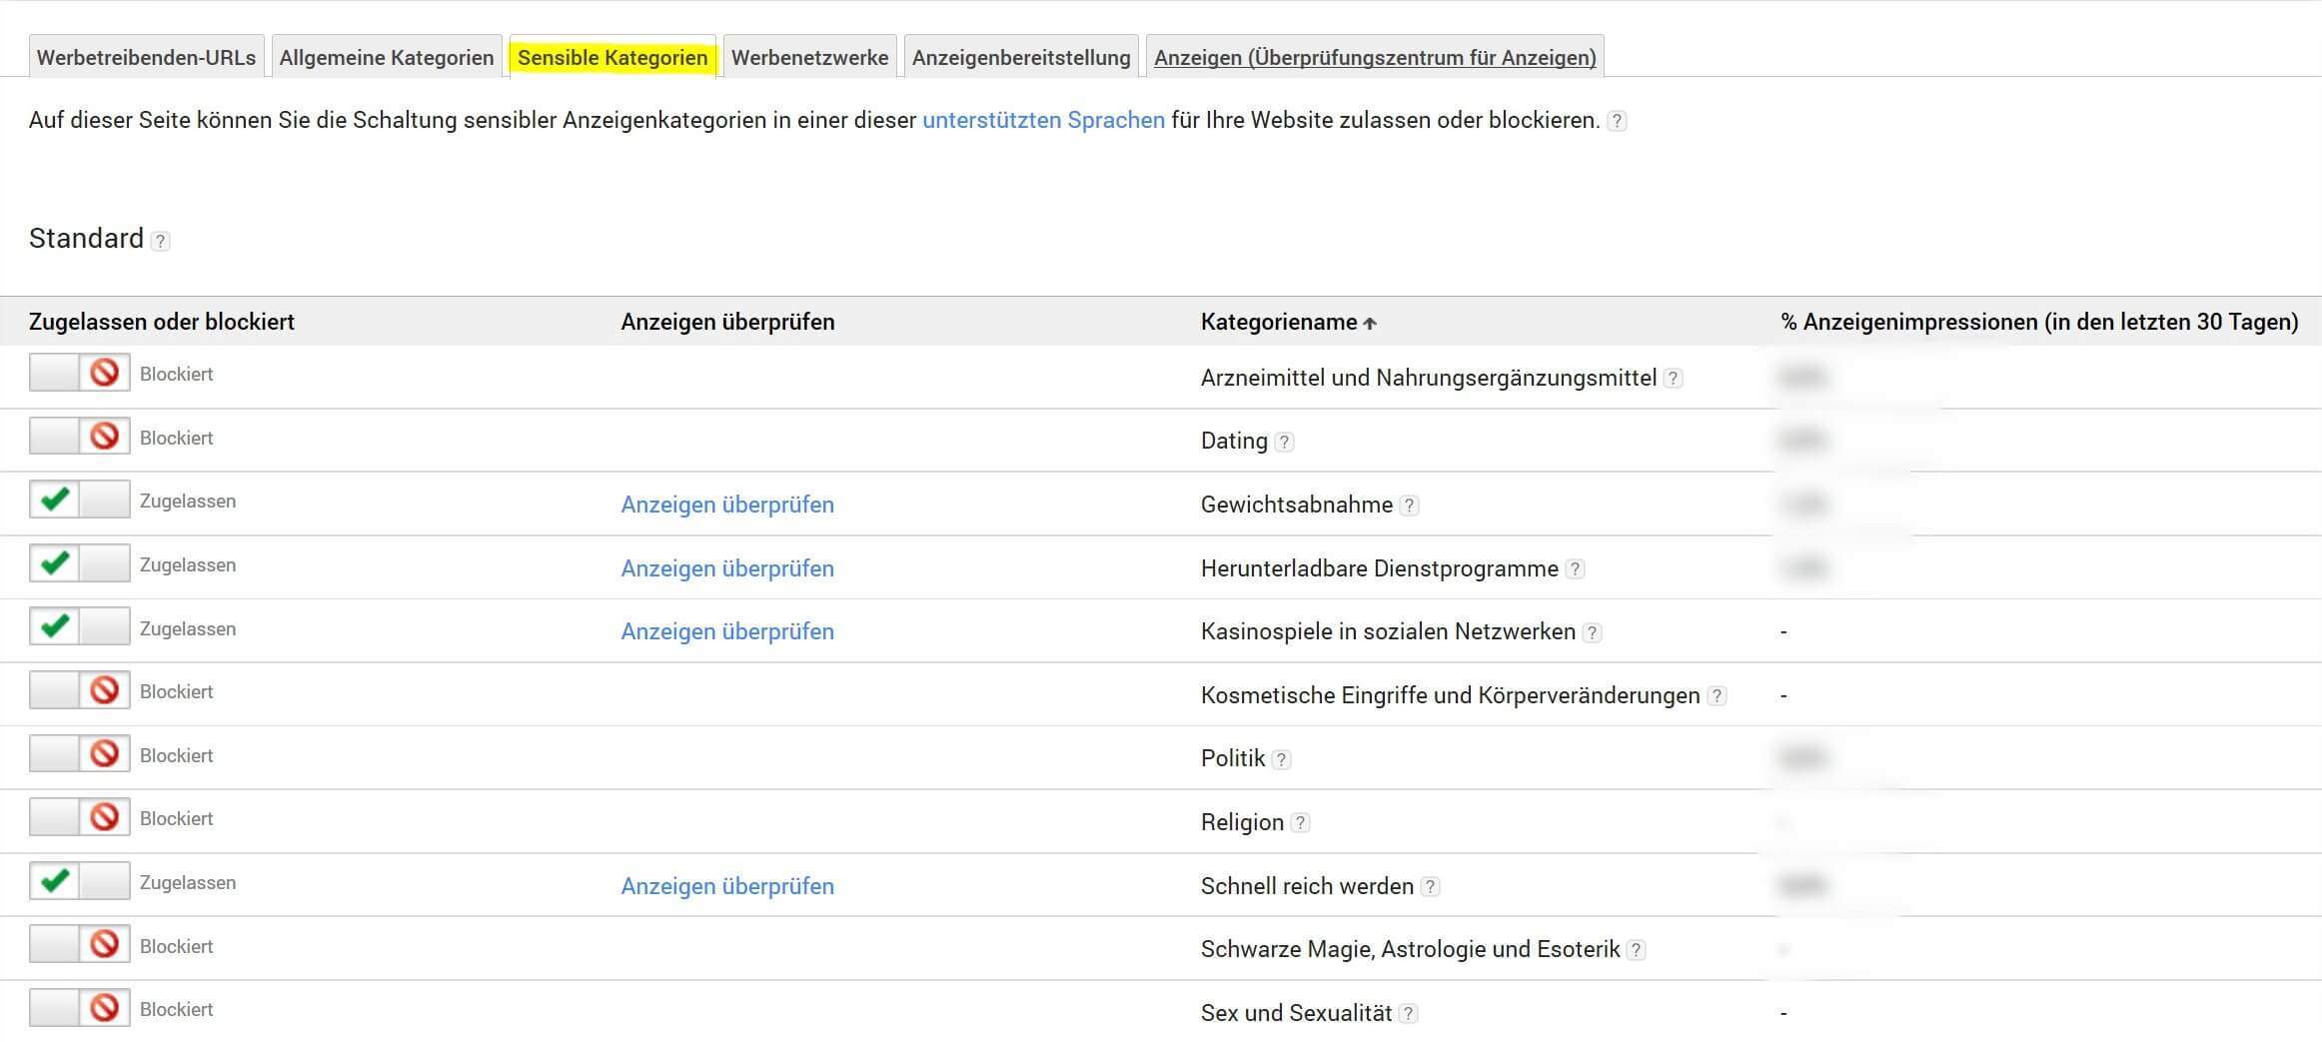Screen dimensions: 2322x1042
Task: Click 'Anzeigen überprüfen' for Herunterladbare Dienstprogramme
Action: point(727,568)
